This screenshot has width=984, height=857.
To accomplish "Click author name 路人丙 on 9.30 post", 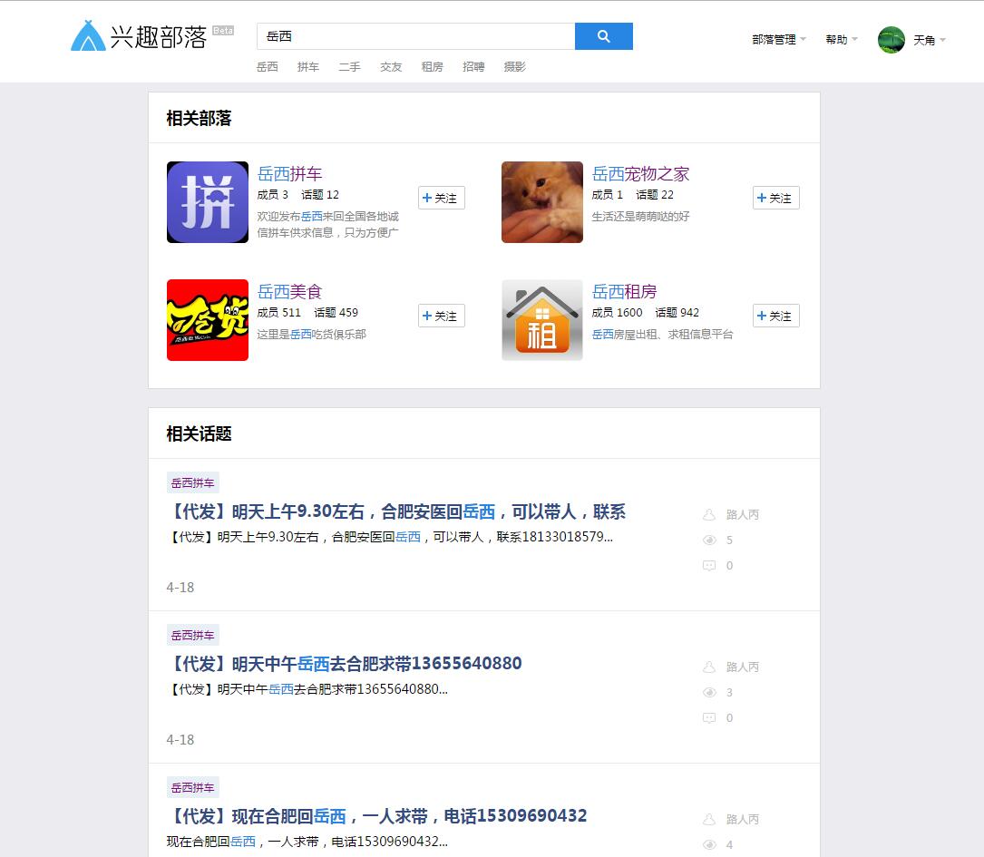I will coord(743,514).
